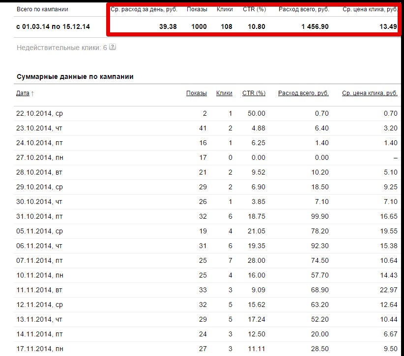This screenshot has height=356, width=404.
Task: Sort by Расход всего, руб. header
Action: (x=303, y=93)
